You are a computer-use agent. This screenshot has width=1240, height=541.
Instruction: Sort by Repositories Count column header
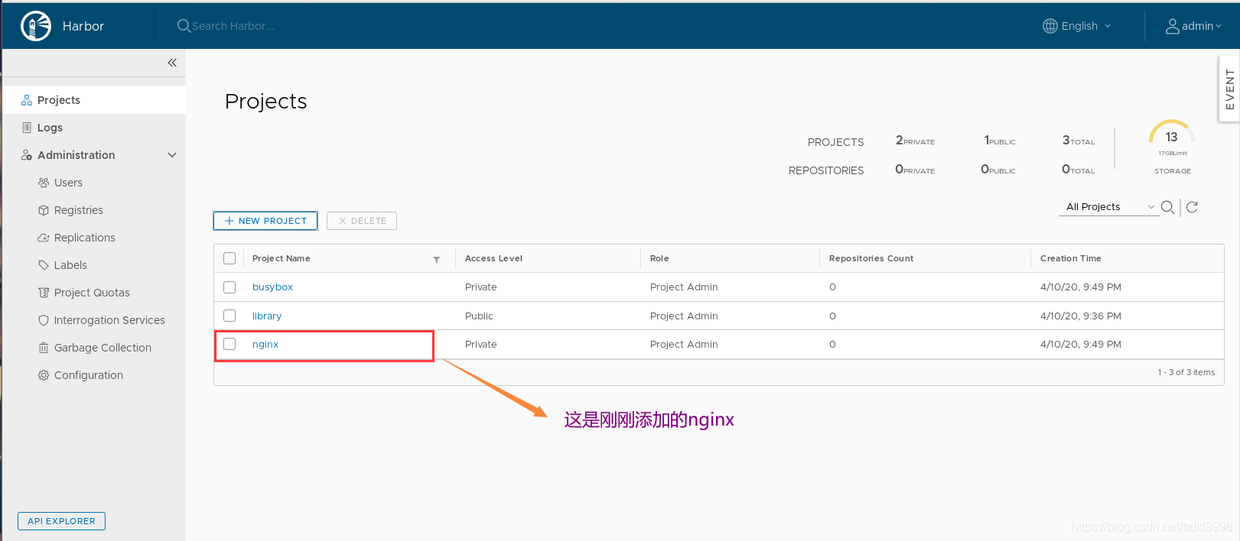pos(871,258)
